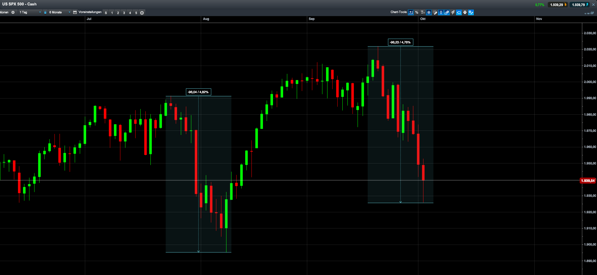Viewport: 597px width, 275px height.
Task: Toggle the blue period lock icon
Action: (x=45, y=12)
